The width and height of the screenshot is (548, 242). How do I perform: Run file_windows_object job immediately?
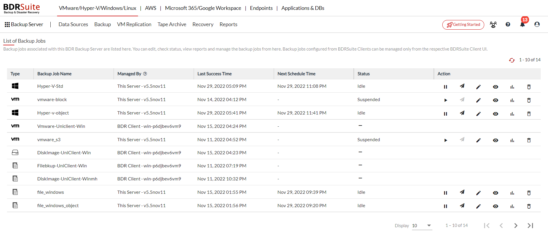tap(462, 205)
